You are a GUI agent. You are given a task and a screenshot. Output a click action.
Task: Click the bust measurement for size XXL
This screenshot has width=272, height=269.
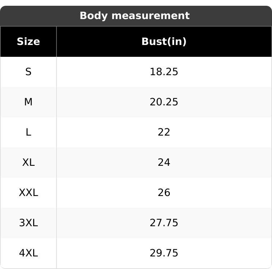click(164, 193)
